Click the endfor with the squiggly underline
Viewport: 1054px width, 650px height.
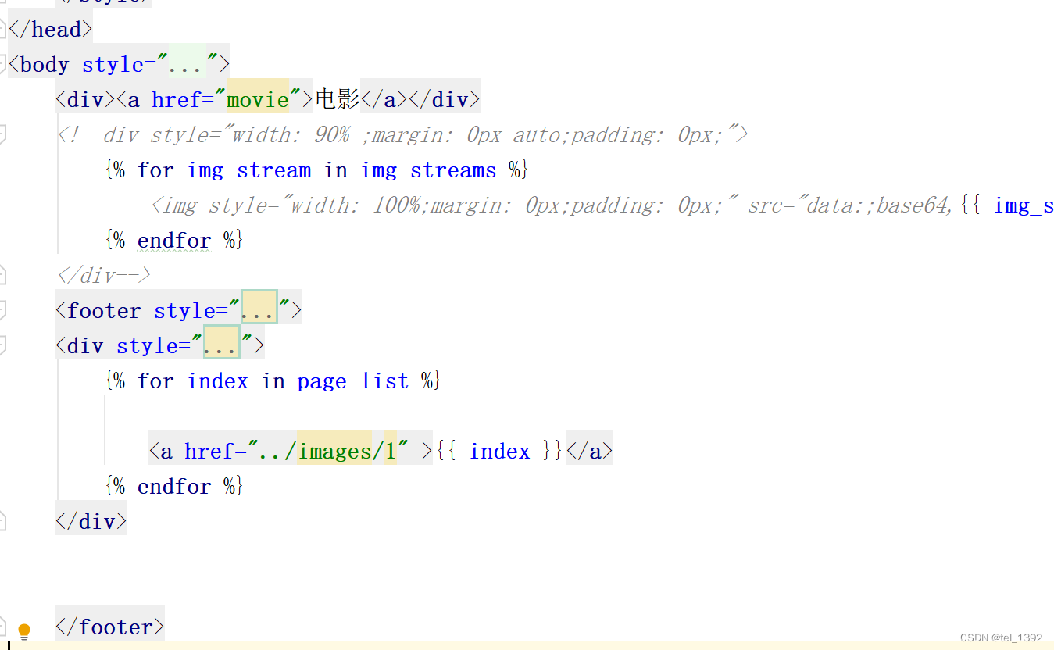coord(174,241)
